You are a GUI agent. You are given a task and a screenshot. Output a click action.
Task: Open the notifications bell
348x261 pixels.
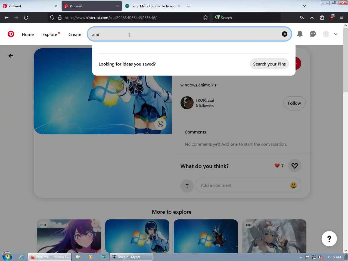pos(300,34)
